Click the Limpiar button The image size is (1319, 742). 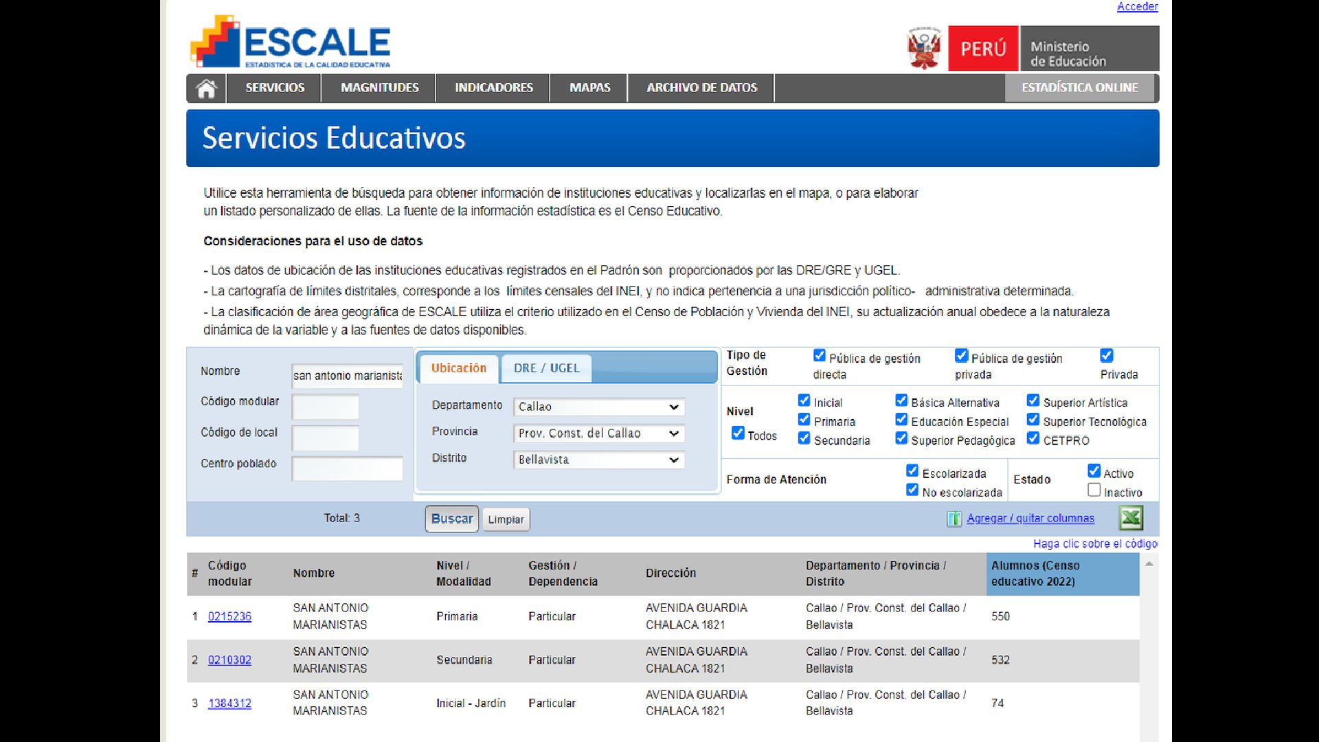click(506, 519)
